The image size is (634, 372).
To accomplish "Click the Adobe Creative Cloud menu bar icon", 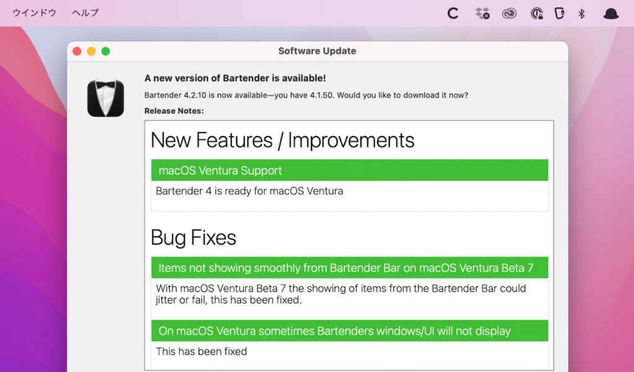I will (x=509, y=14).
